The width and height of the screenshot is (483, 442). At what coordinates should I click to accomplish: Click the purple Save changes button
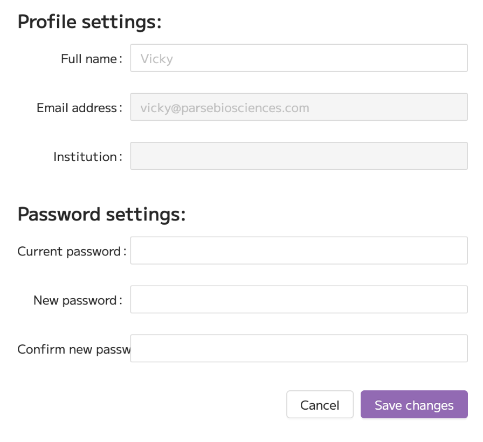click(x=414, y=404)
